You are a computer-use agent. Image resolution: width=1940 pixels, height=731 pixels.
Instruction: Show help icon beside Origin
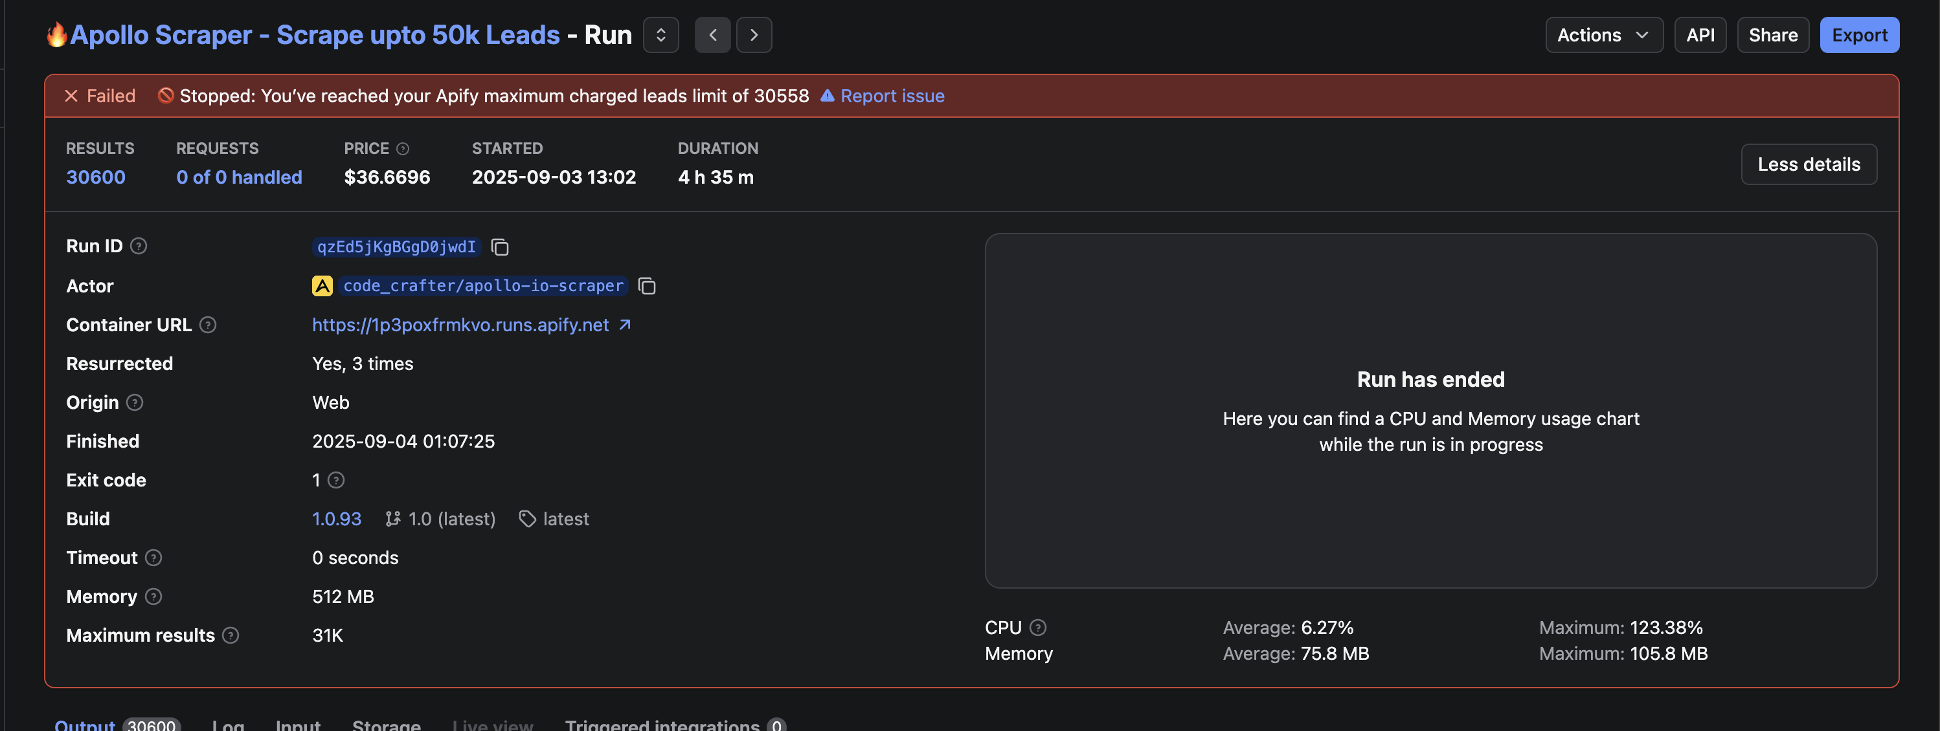[135, 402]
